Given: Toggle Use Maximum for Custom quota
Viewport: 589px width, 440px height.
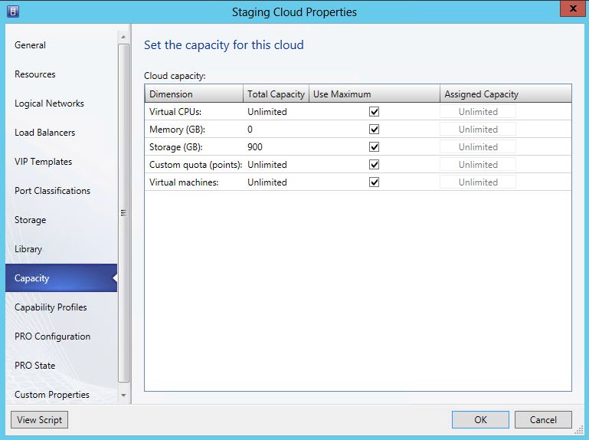Looking at the screenshot, I should tap(375, 165).
